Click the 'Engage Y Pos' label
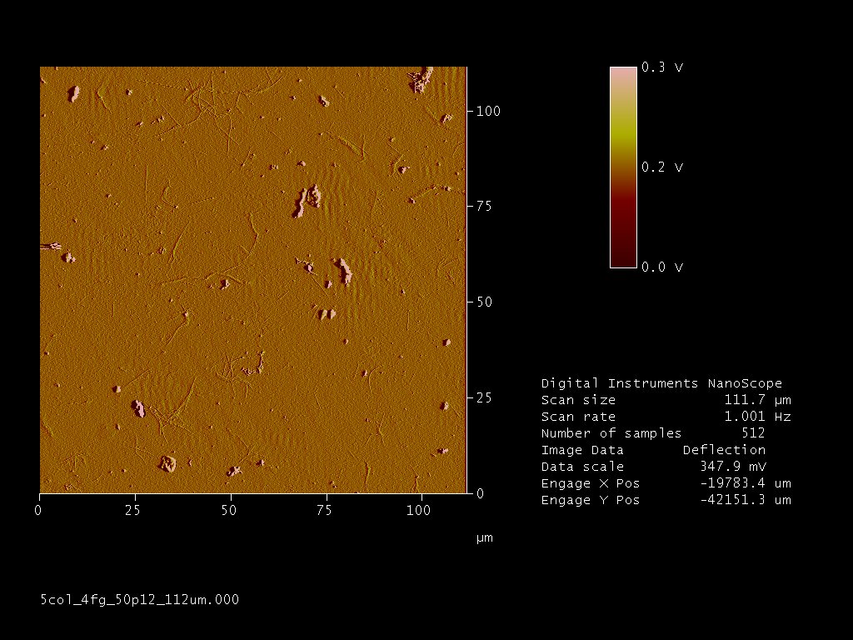 click(591, 500)
